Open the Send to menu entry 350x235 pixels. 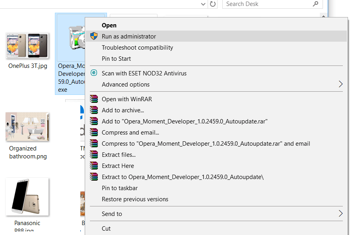216,214
